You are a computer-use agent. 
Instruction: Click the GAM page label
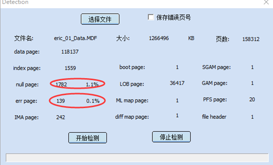point(214,83)
